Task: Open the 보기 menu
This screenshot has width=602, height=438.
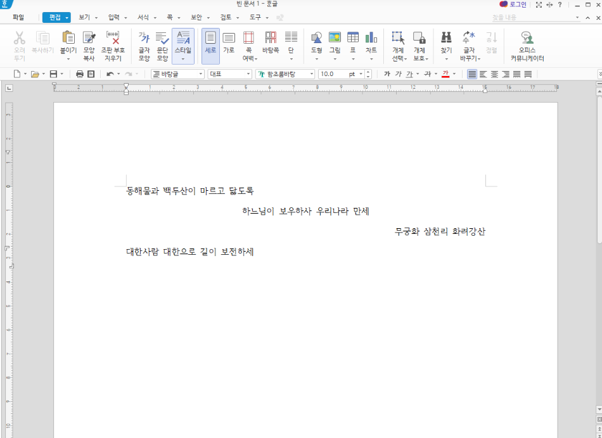Action: 84,17
